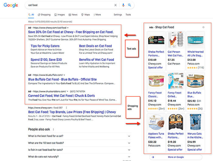The width and height of the screenshot is (213, 161).
Task: Expand 'What do cats eat naturally?' question
Action: (79, 157)
